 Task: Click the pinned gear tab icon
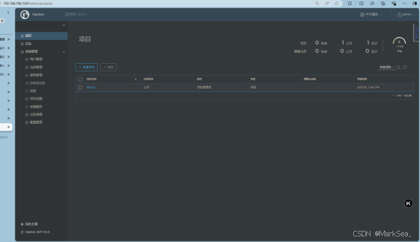[x=2, y=21]
